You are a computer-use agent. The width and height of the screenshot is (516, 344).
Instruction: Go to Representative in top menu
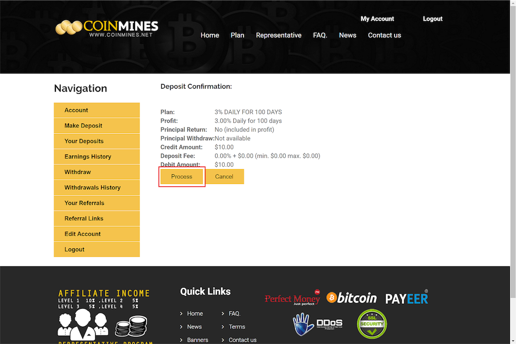(x=279, y=35)
